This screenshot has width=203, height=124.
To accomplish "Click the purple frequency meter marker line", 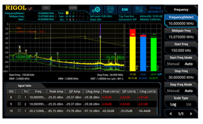I will click(100, 47).
